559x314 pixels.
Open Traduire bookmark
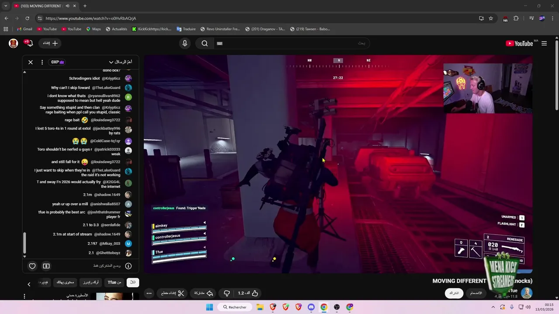186,29
